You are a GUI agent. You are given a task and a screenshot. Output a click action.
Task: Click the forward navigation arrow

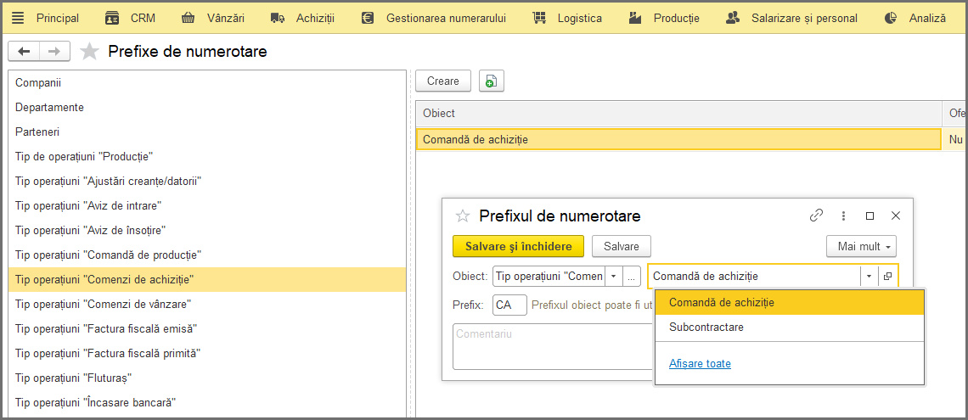[54, 51]
